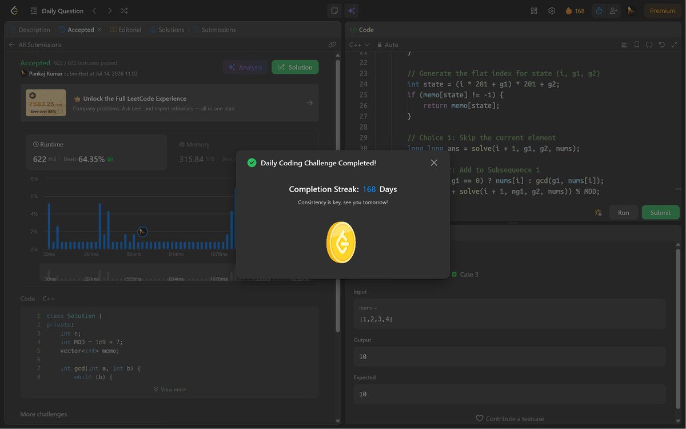Image resolution: width=686 pixels, height=429 pixels.
Task: Format code with the braces icon
Action: [649, 45]
